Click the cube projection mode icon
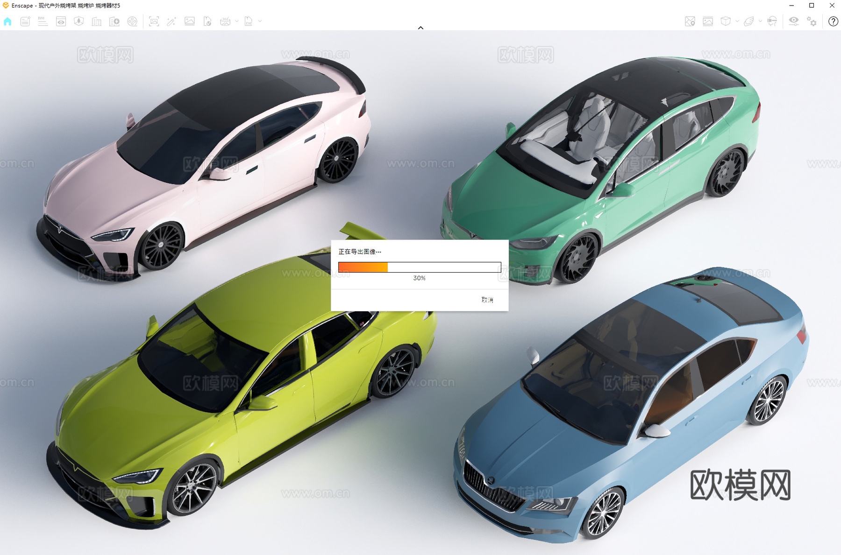Image resolution: width=841 pixels, height=555 pixels. click(726, 21)
